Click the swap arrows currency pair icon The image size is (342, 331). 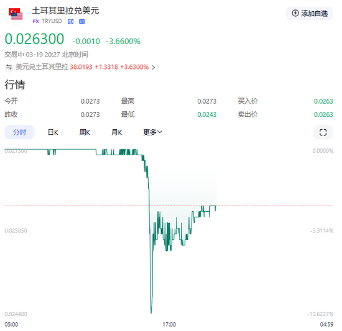click(9, 67)
